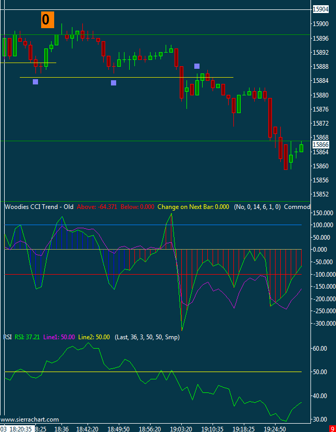Click the 15868 price scale label
Screen dimensions: 336x432
321,138
